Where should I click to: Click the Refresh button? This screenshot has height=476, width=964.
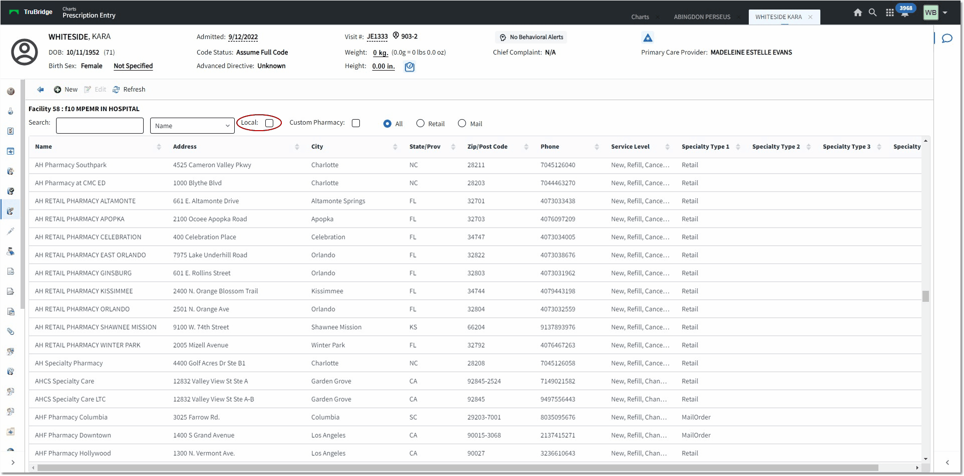click(129, 90)
